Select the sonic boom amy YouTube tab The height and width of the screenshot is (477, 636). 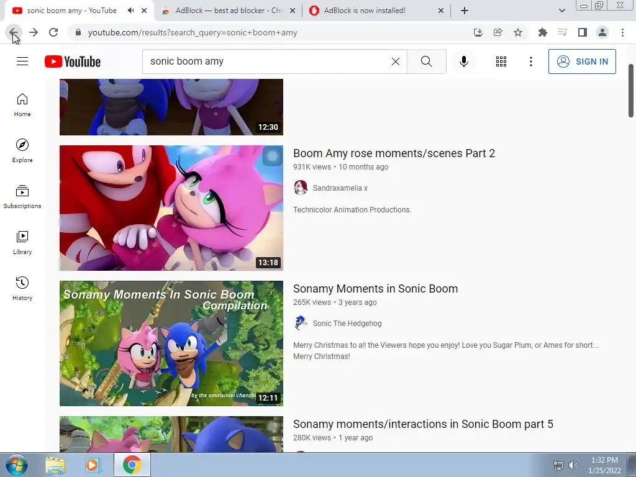71,11
